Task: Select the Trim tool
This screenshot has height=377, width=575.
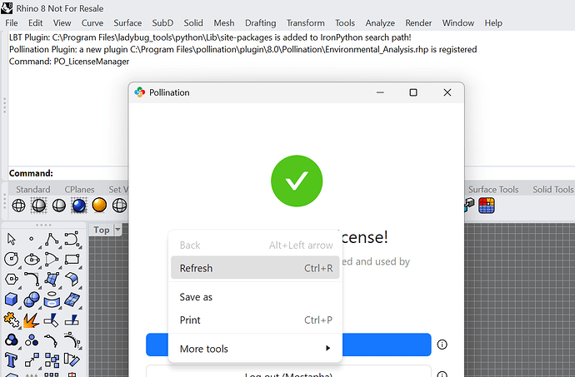Action: tap(52, 320)
